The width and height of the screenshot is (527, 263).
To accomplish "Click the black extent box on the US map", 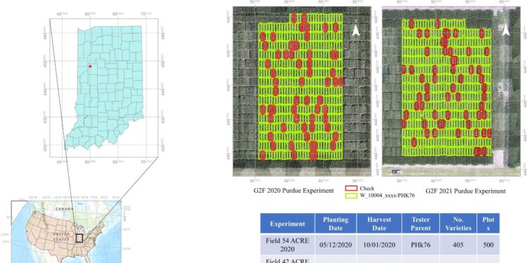I will coord(79,238).
